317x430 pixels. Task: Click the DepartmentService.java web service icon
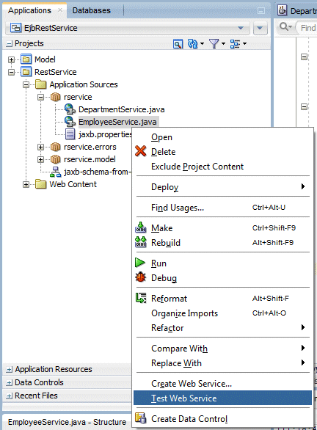tap(70, 109)
